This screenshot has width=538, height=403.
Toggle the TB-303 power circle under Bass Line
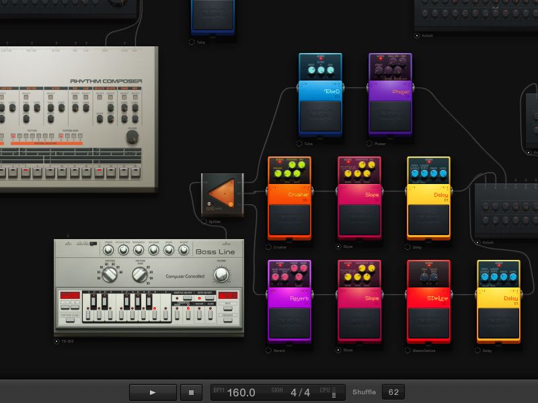point(57,341)
